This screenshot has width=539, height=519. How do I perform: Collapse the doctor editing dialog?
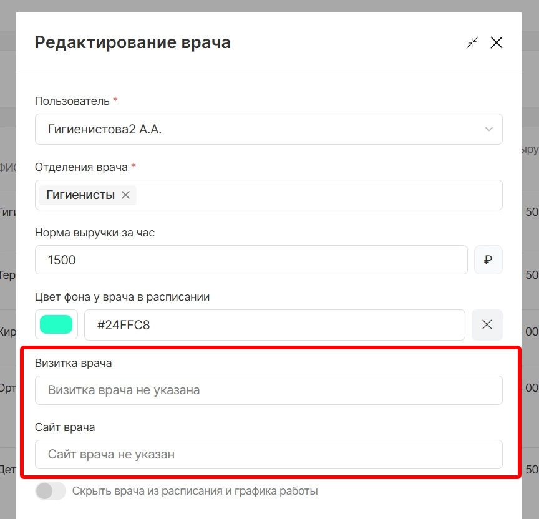click(x=472, y=42)
